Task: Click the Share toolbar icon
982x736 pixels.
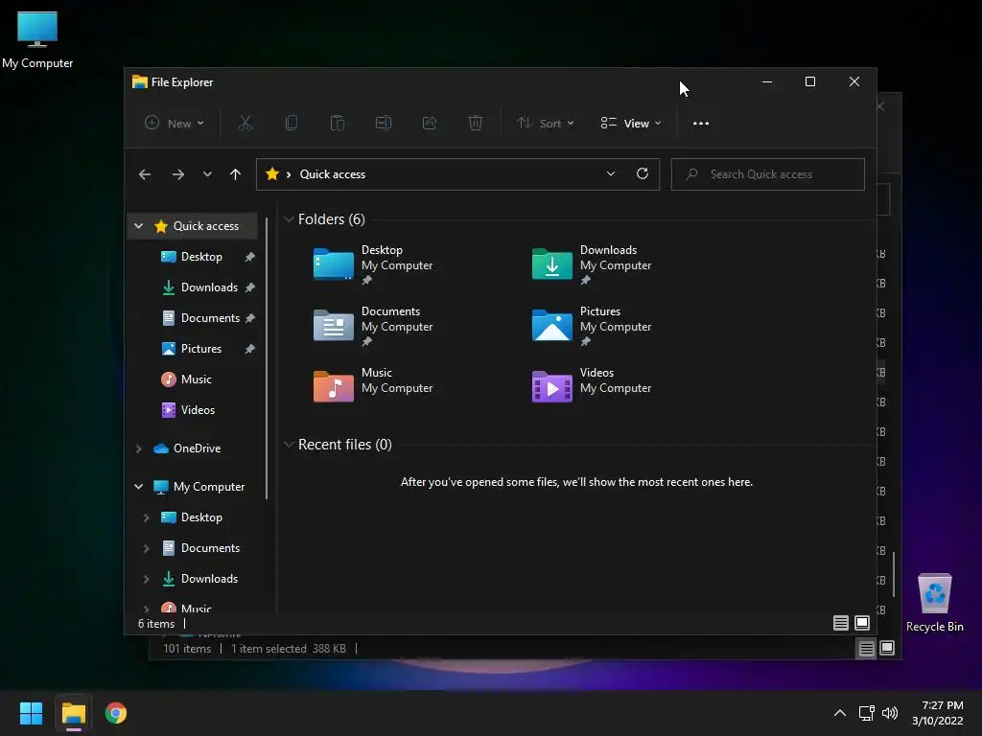Action: 430,124
